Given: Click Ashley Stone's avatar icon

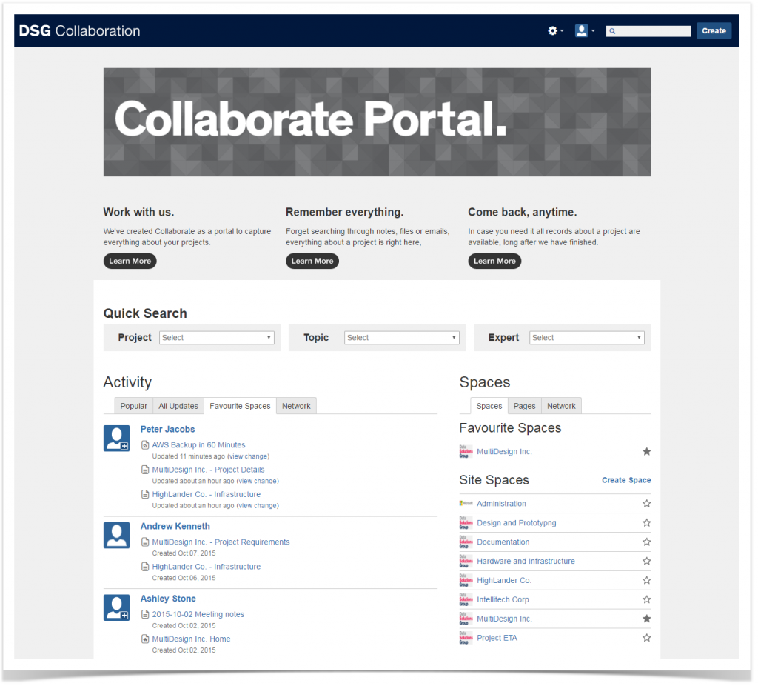Looking at the screenshot, I should pos(116,607).
